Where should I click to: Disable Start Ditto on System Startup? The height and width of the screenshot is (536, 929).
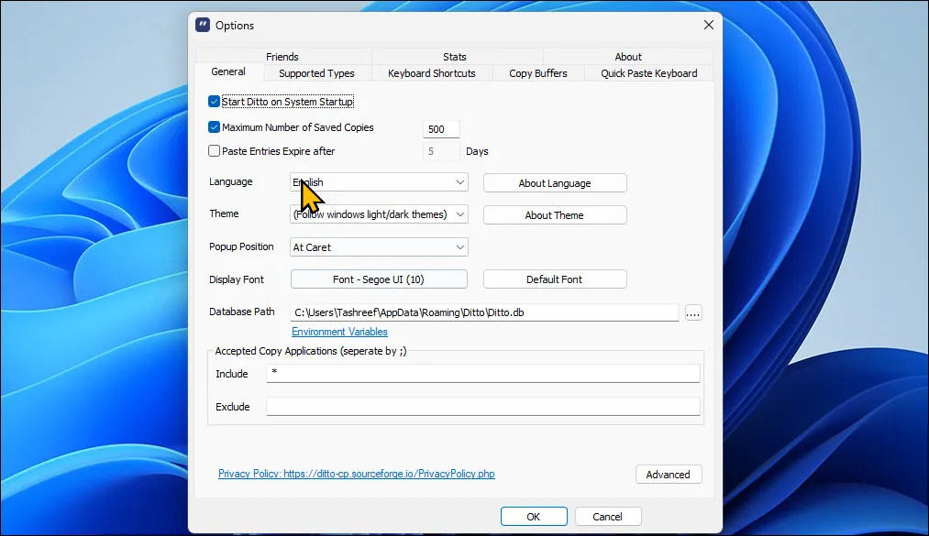click(214, 102)
